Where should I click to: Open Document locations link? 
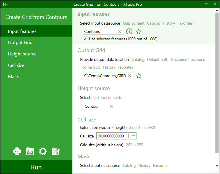[x=188, y=59]
